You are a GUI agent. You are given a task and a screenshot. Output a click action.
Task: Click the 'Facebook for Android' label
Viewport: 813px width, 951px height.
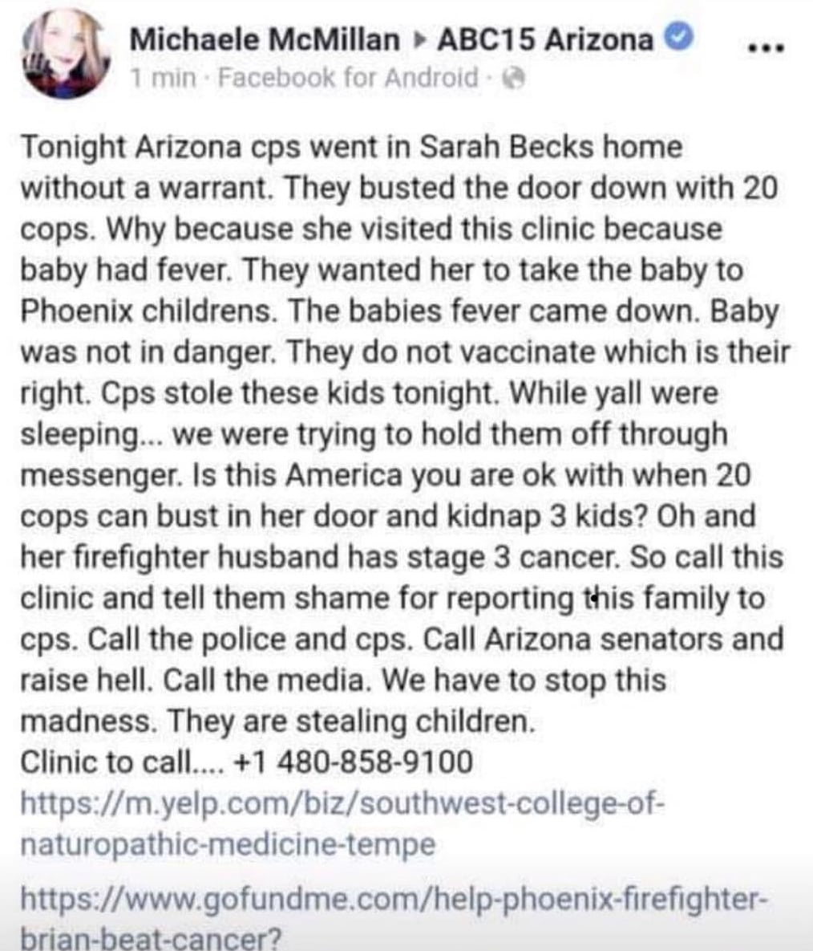(348, 78)
